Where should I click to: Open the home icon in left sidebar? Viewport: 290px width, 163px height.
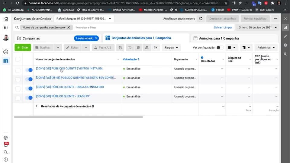[x=6, y=19]
